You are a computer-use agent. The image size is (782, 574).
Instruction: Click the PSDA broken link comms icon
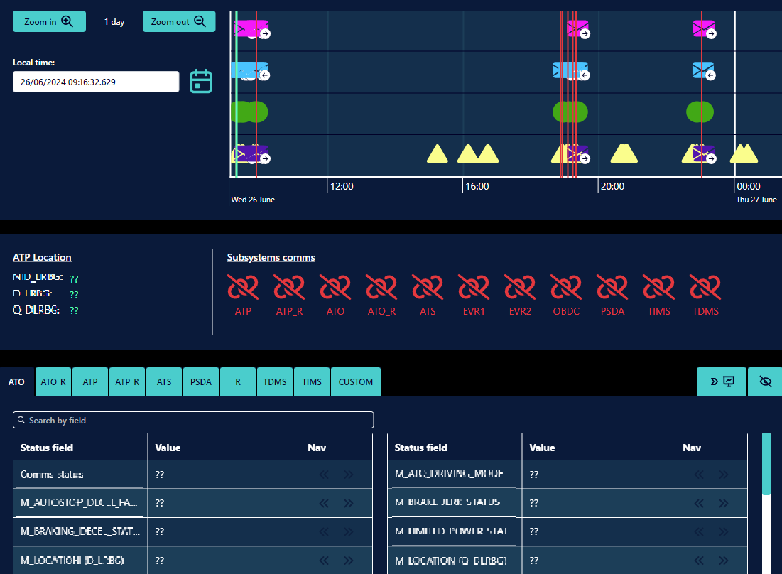coord(612,288)
